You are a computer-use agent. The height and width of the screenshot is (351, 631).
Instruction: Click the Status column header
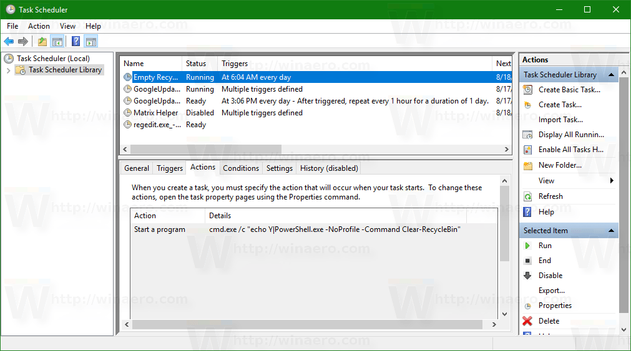pos(200,64)
